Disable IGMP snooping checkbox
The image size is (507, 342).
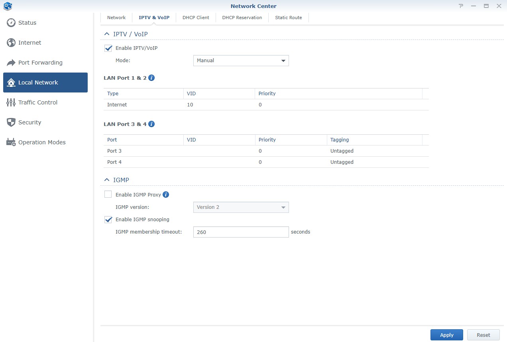tap(108, 220)
